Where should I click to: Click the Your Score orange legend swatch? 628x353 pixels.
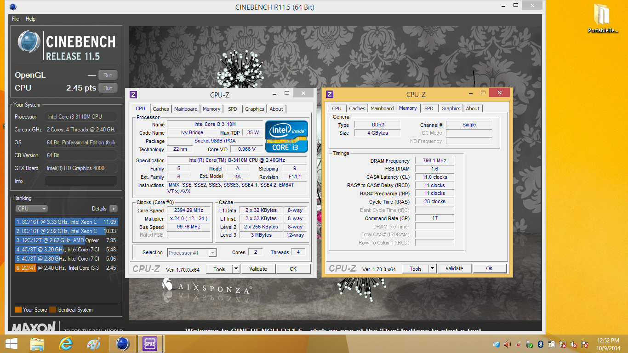coord(18,310)
